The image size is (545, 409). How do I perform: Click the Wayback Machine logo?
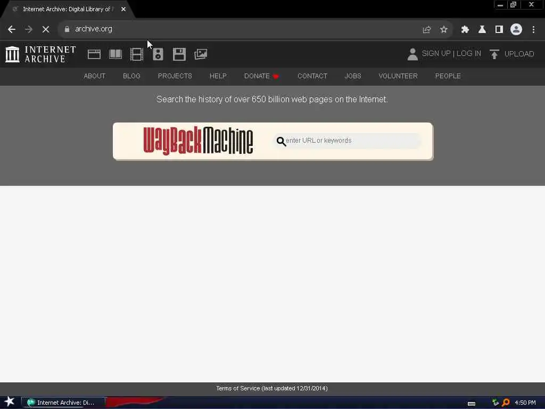click(x=198, y=141)
